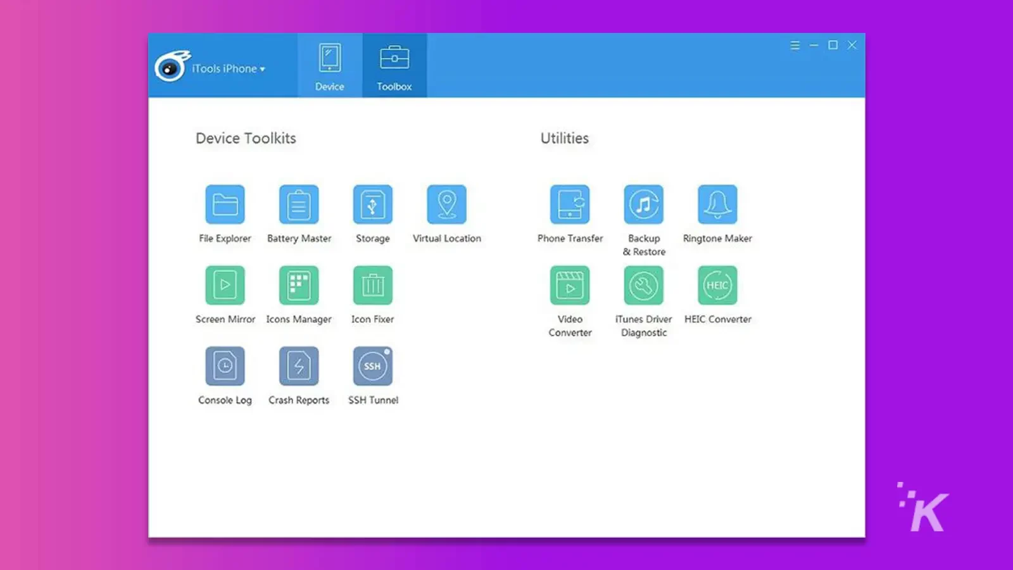
Task: Expand the iTools iPhone dropdown
Action: (229, 68)
